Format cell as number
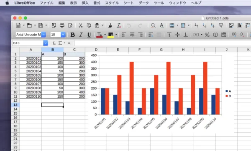 pos(215,35)
